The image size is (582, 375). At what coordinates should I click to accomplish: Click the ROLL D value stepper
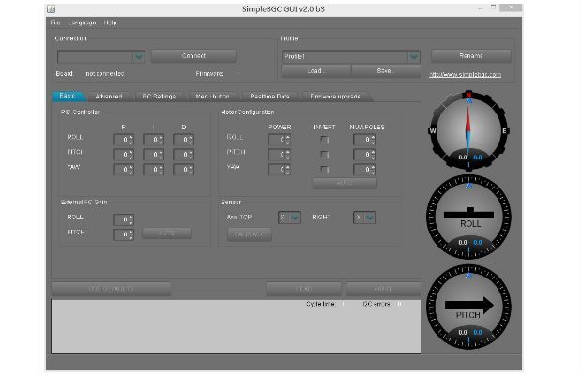(183, 140)
